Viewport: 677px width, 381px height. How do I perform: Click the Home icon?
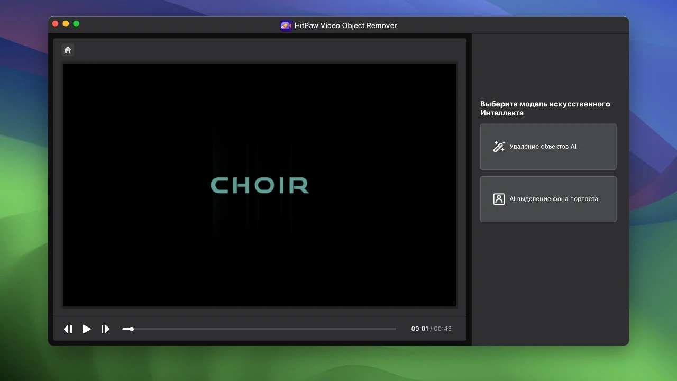(68, 50)
